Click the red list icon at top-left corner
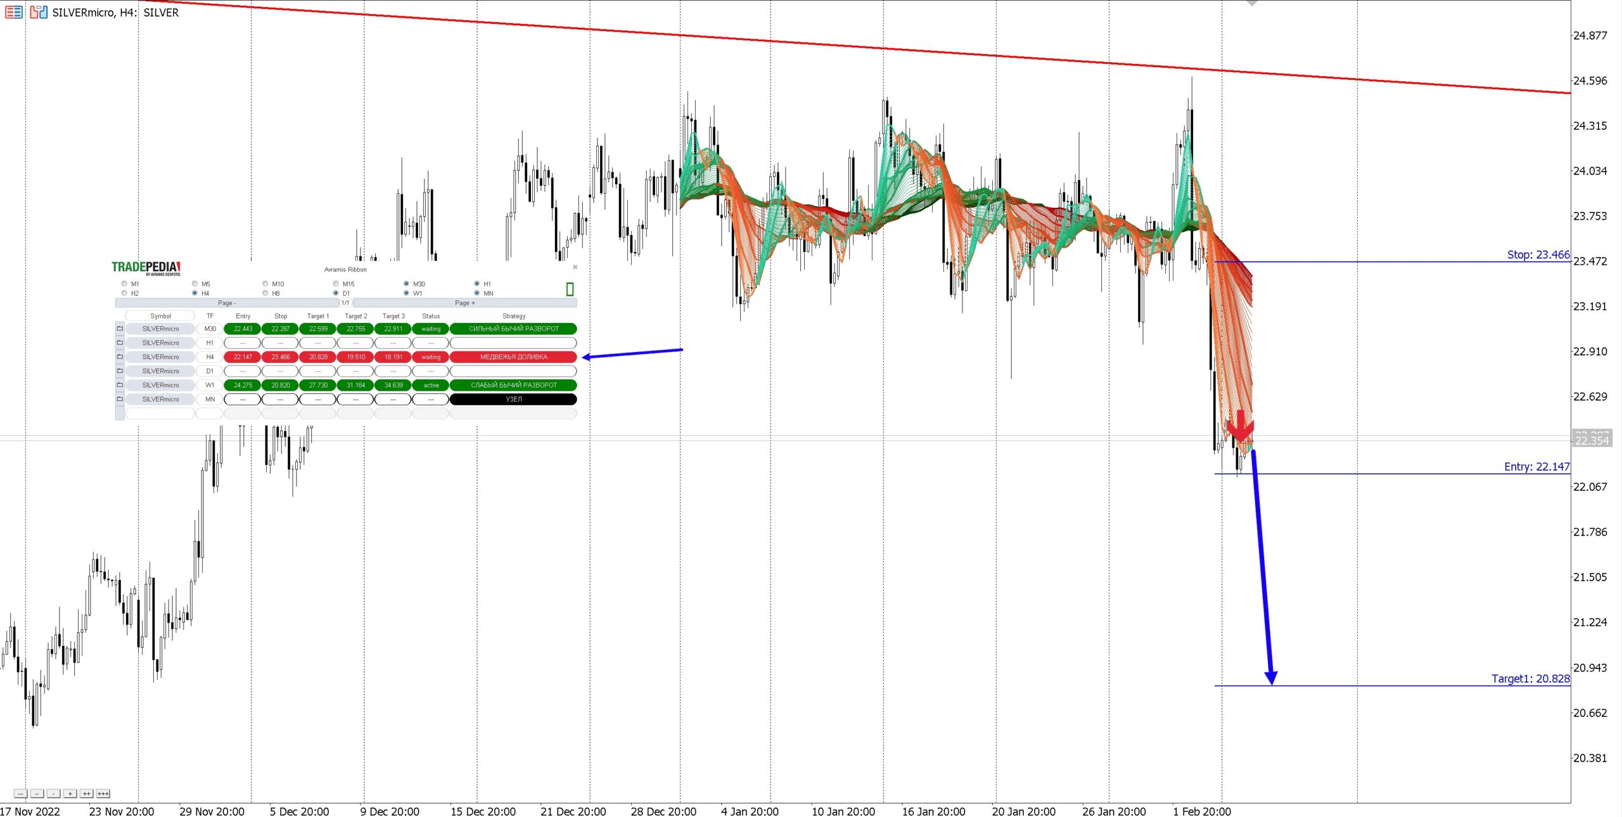 point(13,12)
